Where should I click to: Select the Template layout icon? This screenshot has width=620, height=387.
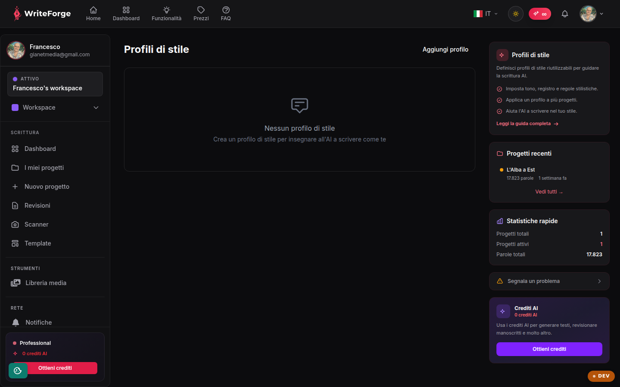pyautogui.click(x=15, y=243)
